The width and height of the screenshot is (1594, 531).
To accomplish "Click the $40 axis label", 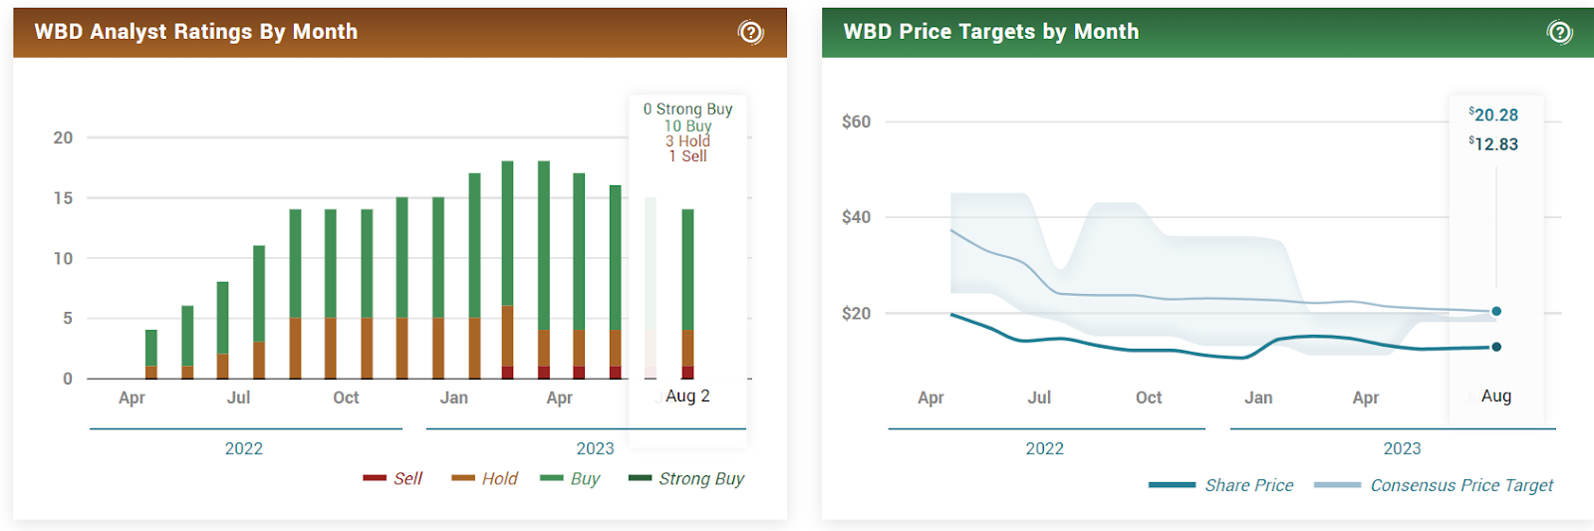I will (856, 216).
